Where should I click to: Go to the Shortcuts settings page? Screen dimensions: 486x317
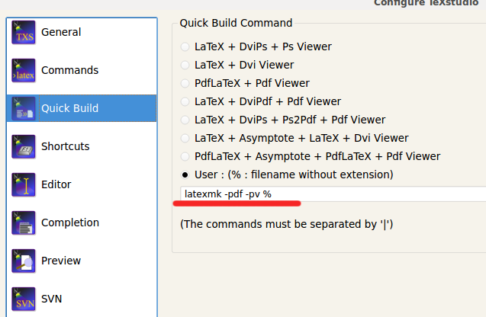[x=66, y=146]
